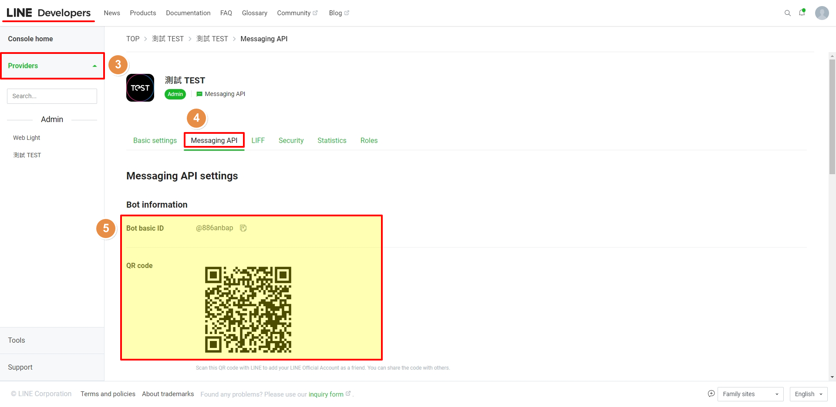Copy the Bot basic ID with copy icon
This screenshot has width=836, height=407.
pyautogui.click(x=243, y=228)
